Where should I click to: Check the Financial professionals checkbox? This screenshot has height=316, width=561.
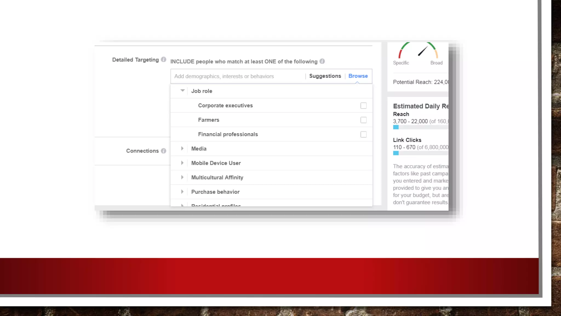363,134
